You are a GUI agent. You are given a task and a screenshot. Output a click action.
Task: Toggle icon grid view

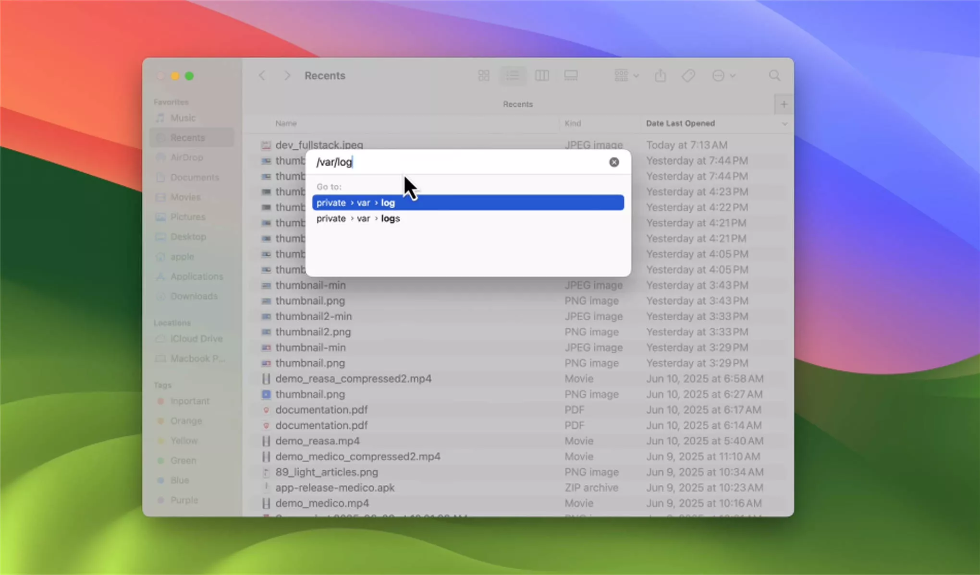(x=483, y=75)
